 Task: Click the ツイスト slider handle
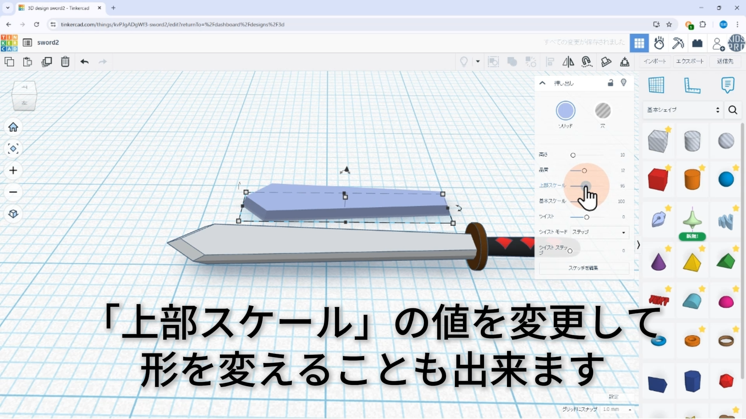click(x=587, y=217)
